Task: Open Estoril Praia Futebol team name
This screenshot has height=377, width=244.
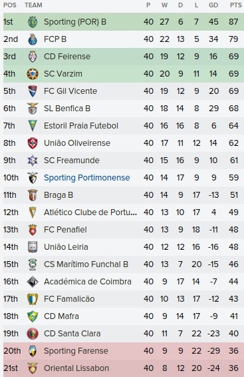Action: (x=81, y=126)
